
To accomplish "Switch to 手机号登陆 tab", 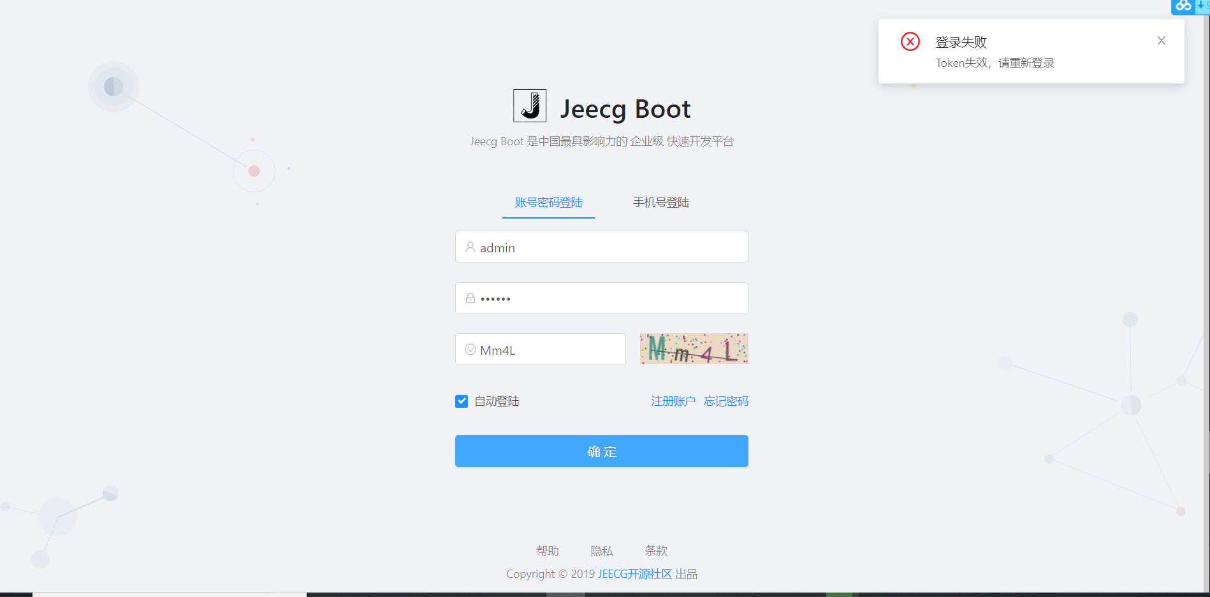I will 661,203.
